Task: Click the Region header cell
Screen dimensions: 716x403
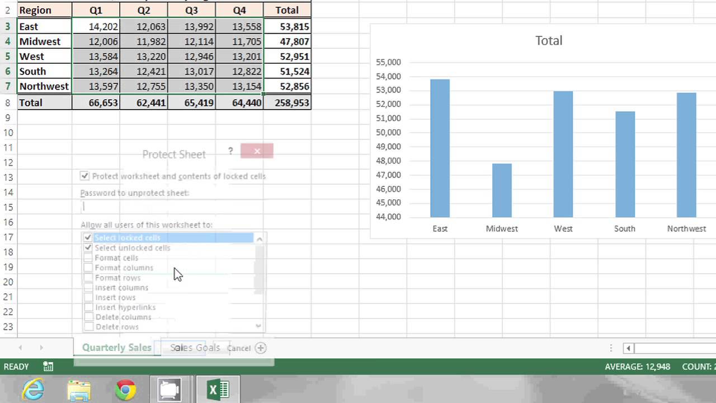Action: pos(45,10)
